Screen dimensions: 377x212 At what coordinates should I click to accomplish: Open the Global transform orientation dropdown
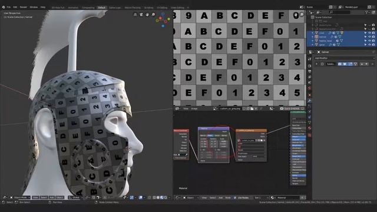75,198
